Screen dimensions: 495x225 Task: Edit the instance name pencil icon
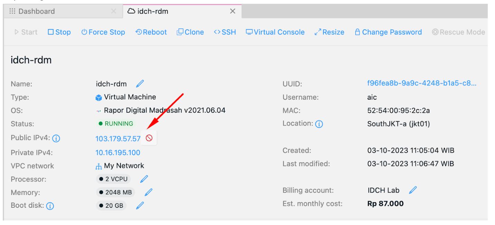pyautogui.click(x=140, y=84)
